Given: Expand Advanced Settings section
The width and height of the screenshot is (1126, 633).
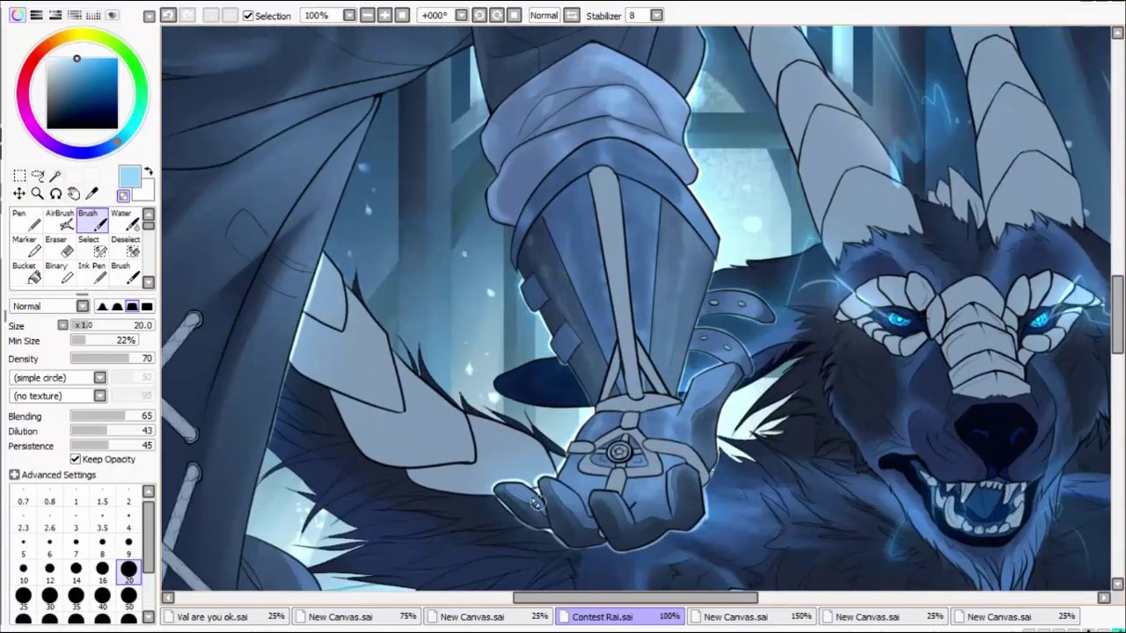Looking at the screenshot, I should pos(15,475).
